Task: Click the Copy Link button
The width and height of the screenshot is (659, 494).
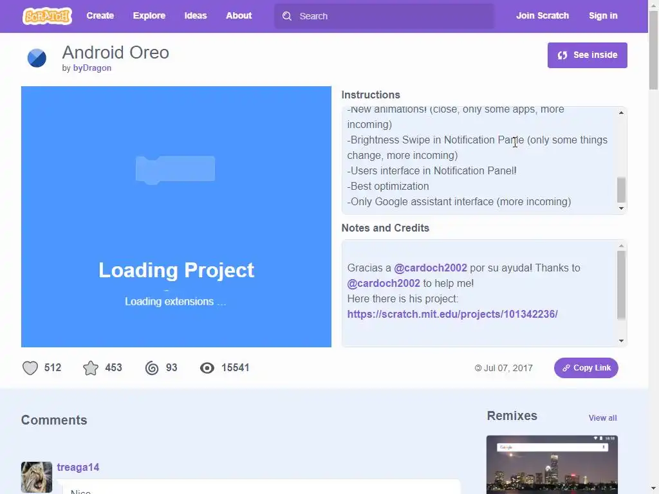Action: [x=586, y=368]
